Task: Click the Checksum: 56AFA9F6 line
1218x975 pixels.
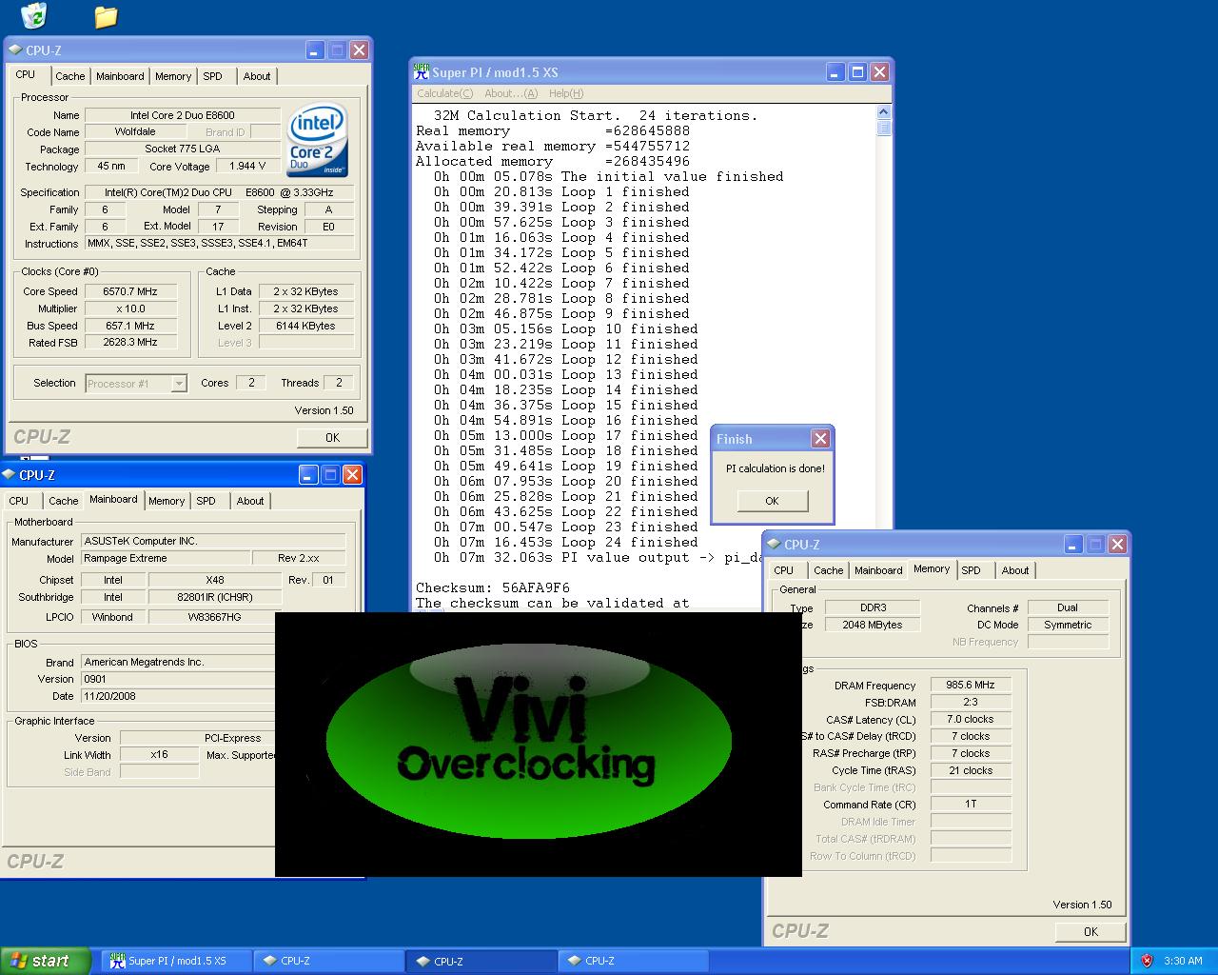Action: click(x=492, y=587)
